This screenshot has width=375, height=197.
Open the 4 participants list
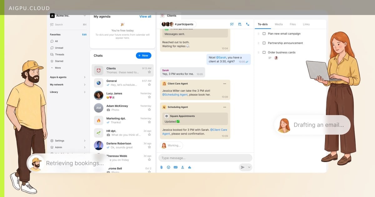[x=178, y=24]
